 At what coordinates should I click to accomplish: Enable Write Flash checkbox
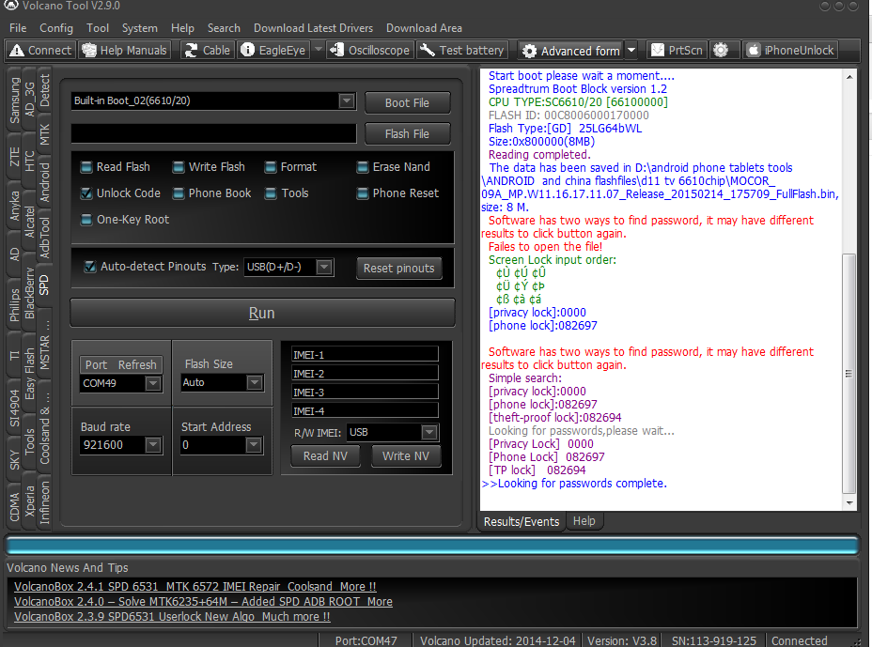click(x=179, y=167)
